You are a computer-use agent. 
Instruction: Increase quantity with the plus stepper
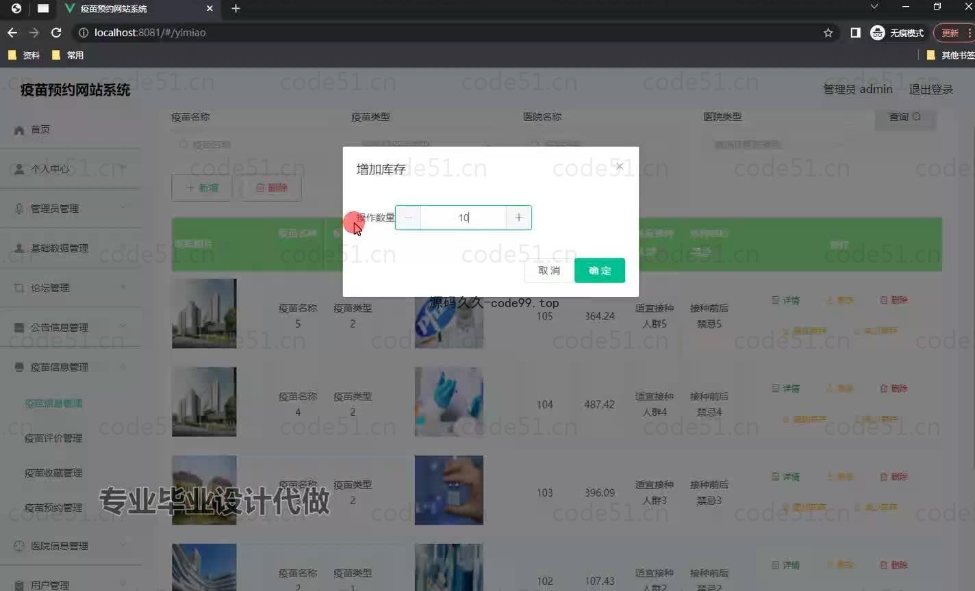(x=518, y=218)
